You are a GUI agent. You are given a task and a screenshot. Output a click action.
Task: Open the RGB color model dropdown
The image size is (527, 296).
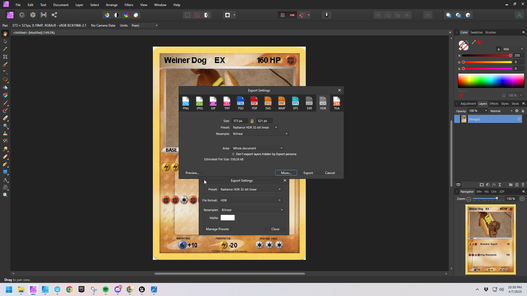(513, 49)
